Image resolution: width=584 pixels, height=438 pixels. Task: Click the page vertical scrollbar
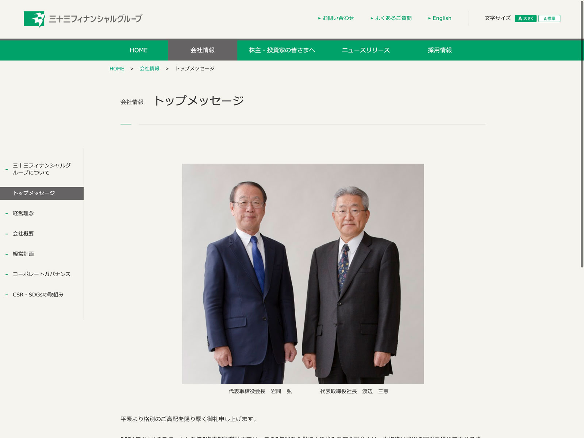coord(582,134)
